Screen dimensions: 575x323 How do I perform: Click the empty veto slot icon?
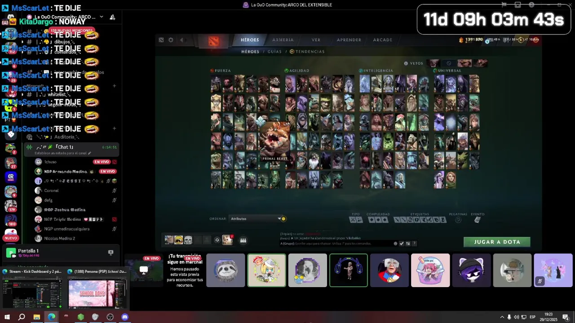(x=449, y=63)
